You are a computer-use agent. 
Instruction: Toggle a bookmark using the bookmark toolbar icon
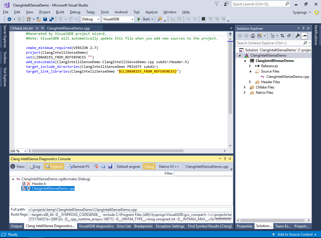(203, 19)
